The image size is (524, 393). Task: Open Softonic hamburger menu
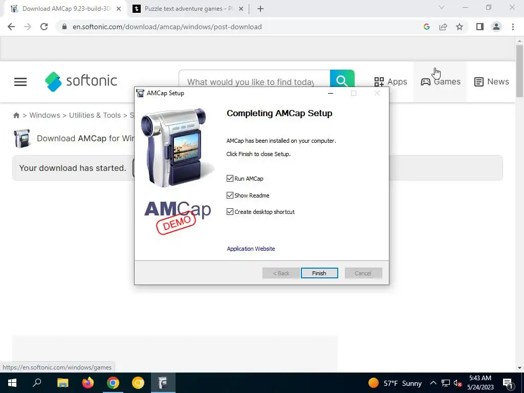tap(20, 81)
